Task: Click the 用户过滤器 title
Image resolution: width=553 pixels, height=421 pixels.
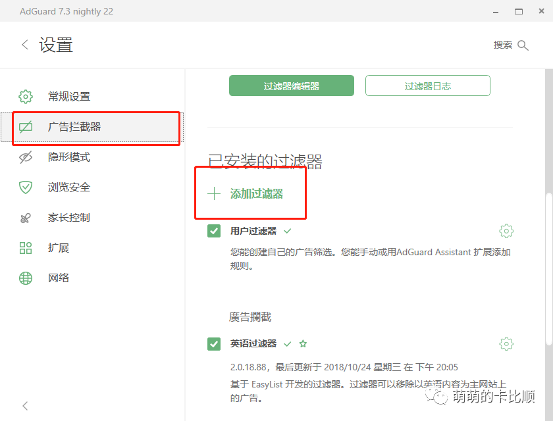Action: point(253,231)
